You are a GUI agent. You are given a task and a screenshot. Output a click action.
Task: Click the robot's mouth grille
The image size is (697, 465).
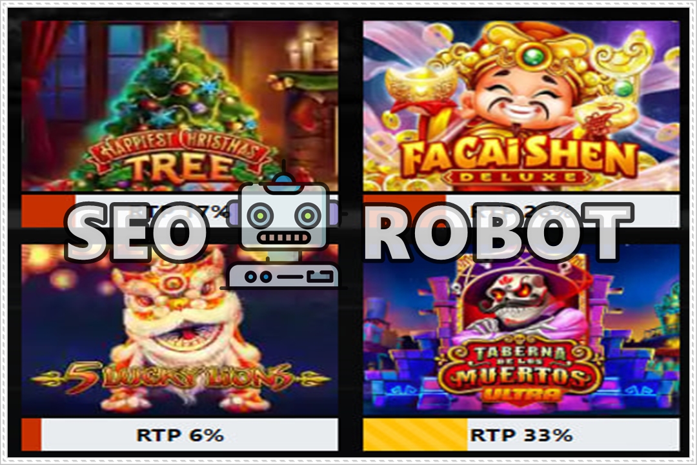click(283, 238)
